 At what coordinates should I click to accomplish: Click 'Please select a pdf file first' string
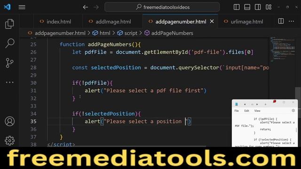point(154,91)
